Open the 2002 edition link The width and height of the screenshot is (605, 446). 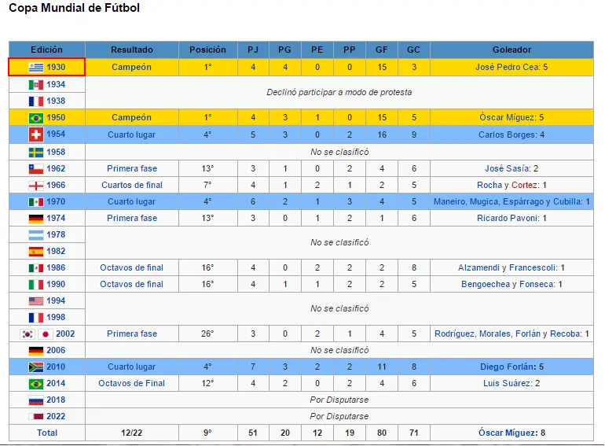point(65,334)
